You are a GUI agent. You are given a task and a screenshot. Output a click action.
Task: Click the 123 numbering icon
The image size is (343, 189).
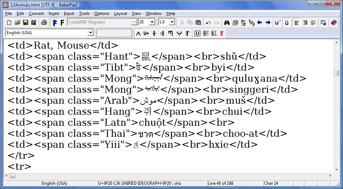[x=252, y=22]
